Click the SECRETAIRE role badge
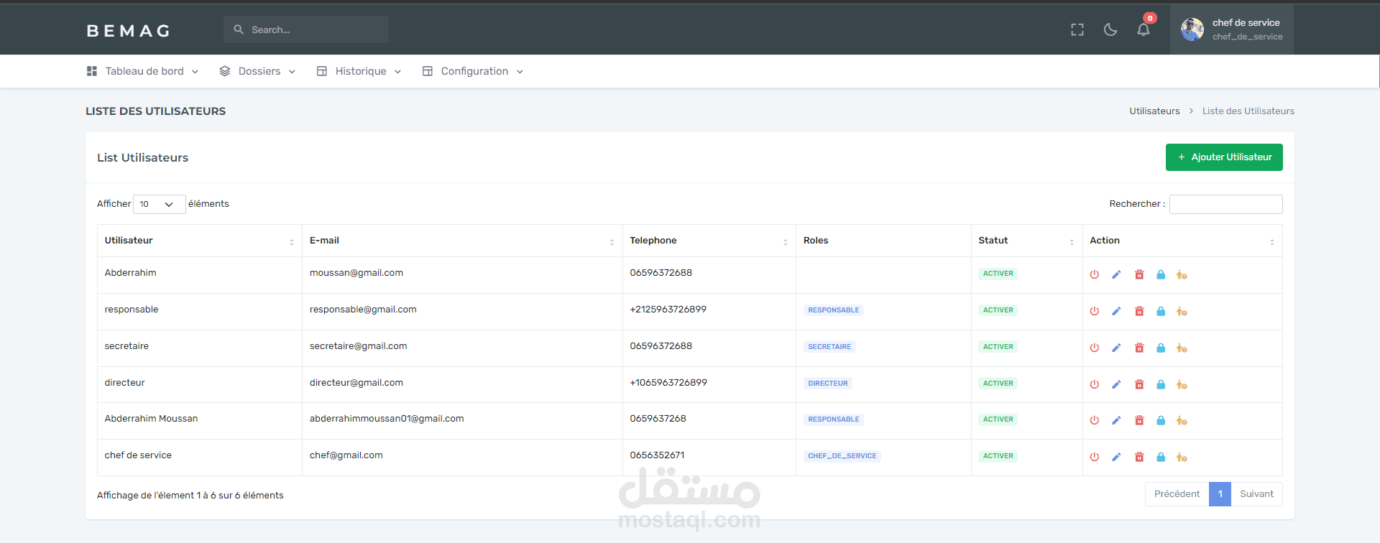Viewport: 1380px width, 543px height. coord(829,347)
